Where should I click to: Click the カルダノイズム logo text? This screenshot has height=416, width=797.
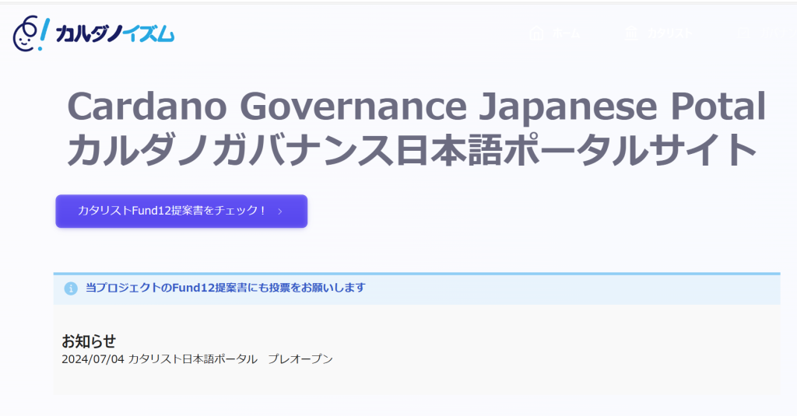tap(114, 33)
